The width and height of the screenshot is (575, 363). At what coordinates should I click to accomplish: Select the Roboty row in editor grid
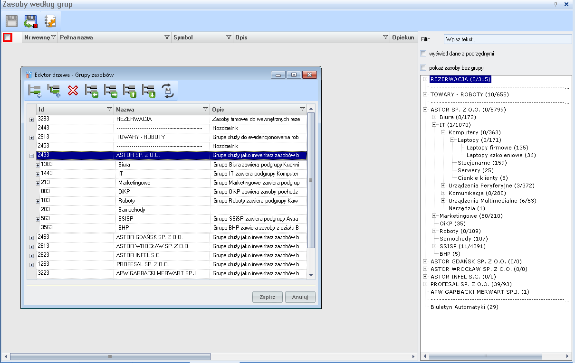pyautogui.click(x=172, y=201)
